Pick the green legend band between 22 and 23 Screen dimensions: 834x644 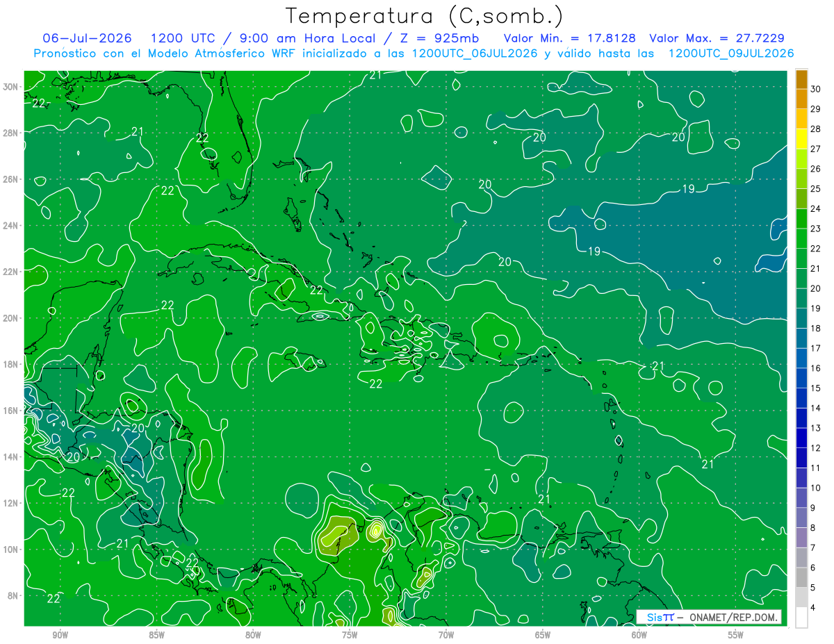pyautogui.click(x=801, y=238)
